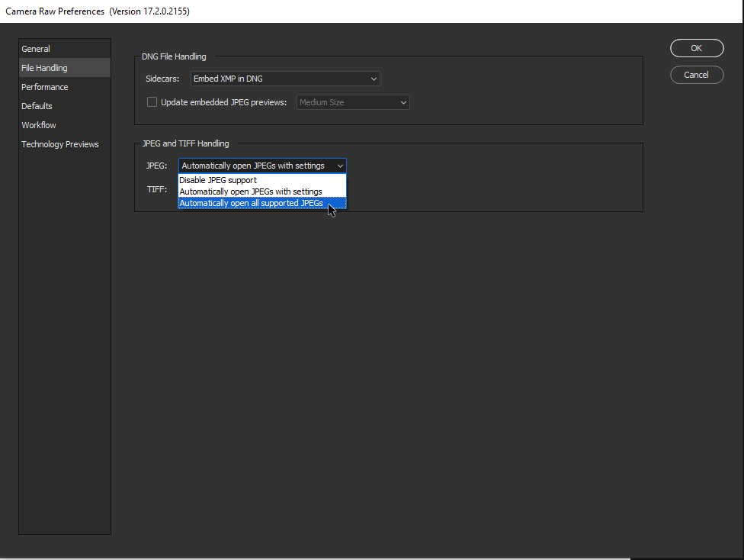Image resolution: width=744 pixels, height=560 pixels.
Task: Enable Update embedded JPEG previews checkbox
Action: pyautogui.click(x=152, y=102)
